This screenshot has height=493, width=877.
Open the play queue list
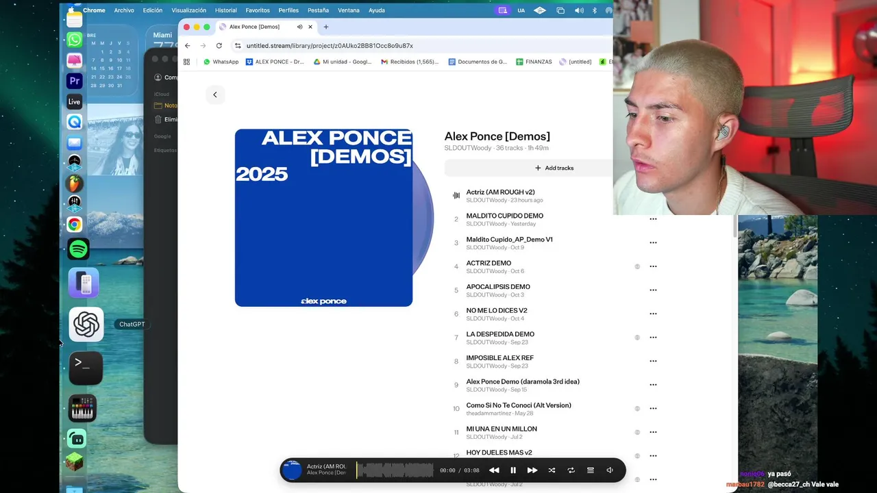(x=591, y=470)
